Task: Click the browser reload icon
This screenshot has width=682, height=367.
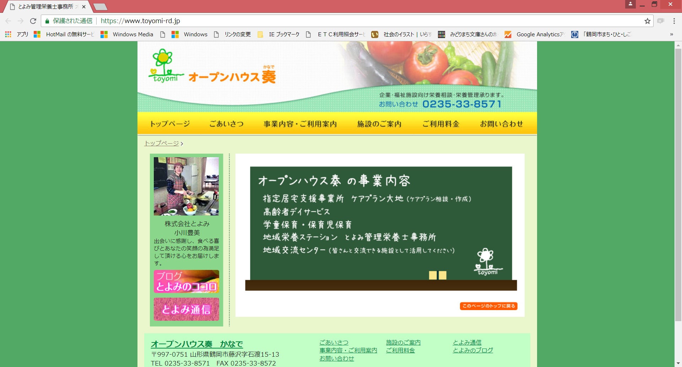Action: tap(33, 21)
